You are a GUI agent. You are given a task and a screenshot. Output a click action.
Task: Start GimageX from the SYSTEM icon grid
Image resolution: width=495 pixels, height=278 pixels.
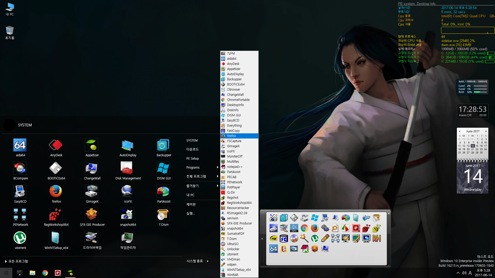point(92,194)
